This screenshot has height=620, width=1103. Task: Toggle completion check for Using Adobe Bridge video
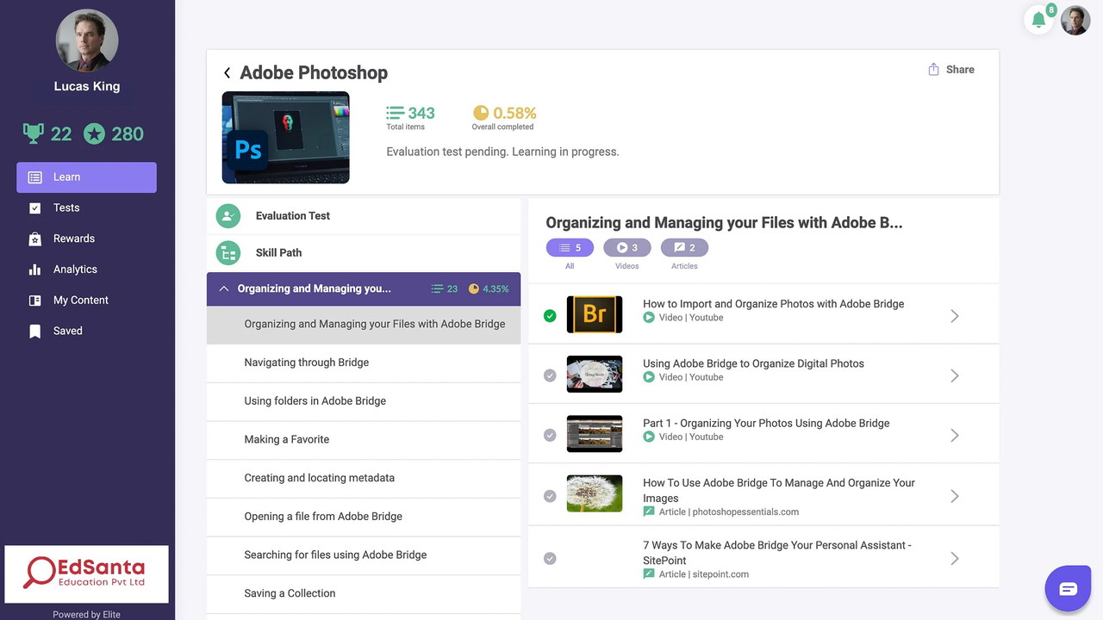[x=550, y=375]
